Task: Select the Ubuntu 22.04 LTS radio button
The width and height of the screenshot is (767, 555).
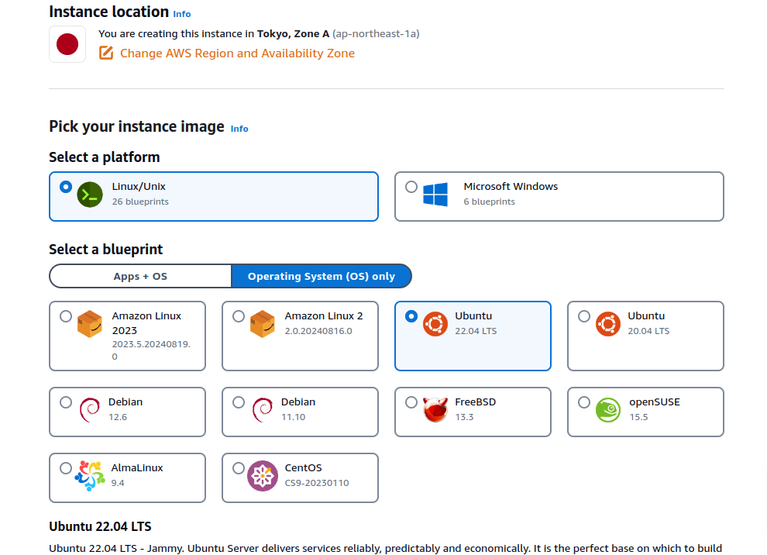Action: 411,317
